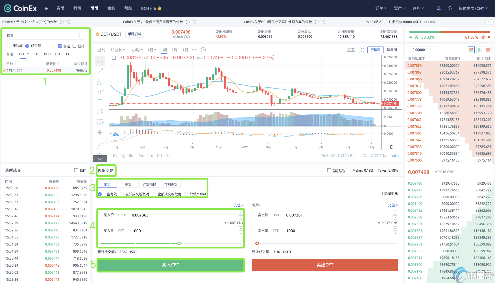Toggle the hamburger menu next to logo
This screenshot has height=283, width=495.
click(46, 8)
